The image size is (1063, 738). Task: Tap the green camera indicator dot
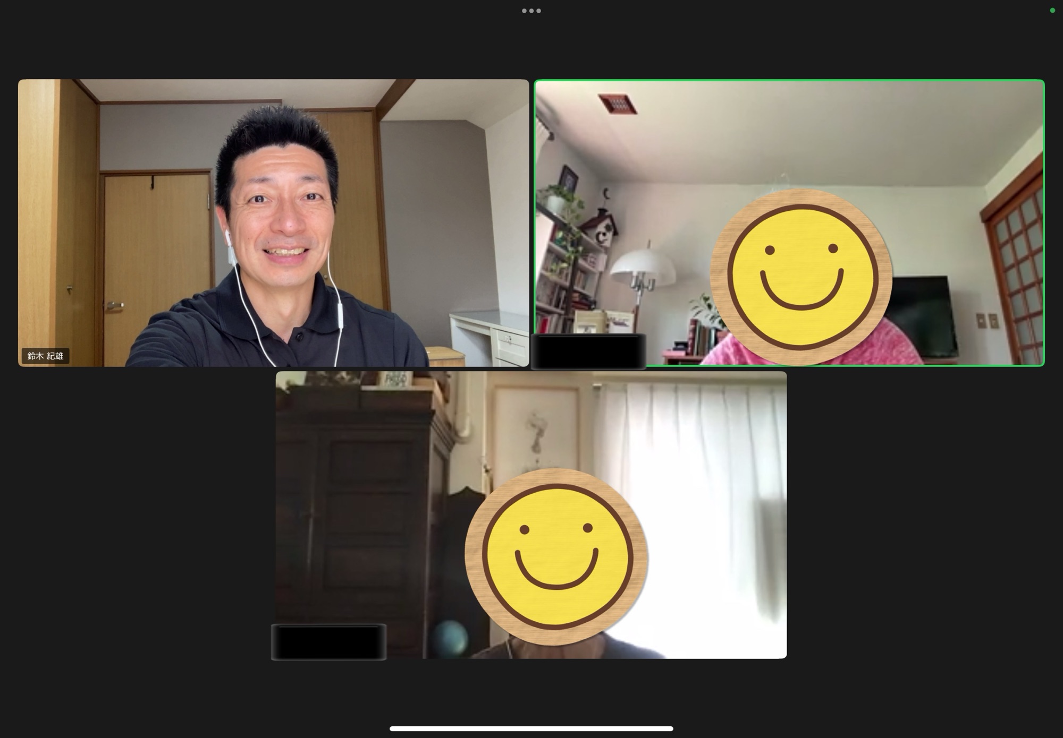(x=1052, y=11)
